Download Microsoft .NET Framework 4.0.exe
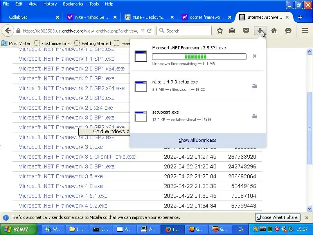313x235 pixels. click(x=61, y=186)
